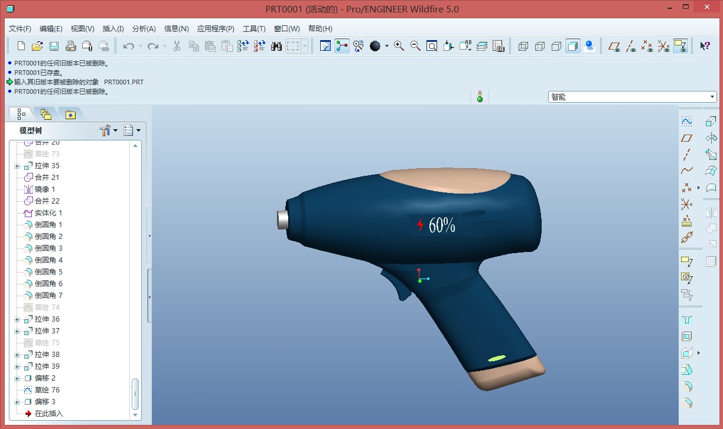Select 实体化 1 in model tree
The width and height of the screenshot is (723, 429).
point(43,213)
